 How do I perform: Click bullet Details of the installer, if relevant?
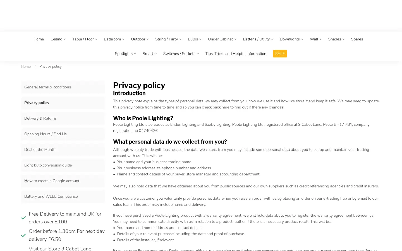[x=145, y=240]
